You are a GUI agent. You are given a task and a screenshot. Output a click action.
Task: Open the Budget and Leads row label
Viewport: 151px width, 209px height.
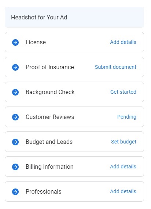point(49,142)
